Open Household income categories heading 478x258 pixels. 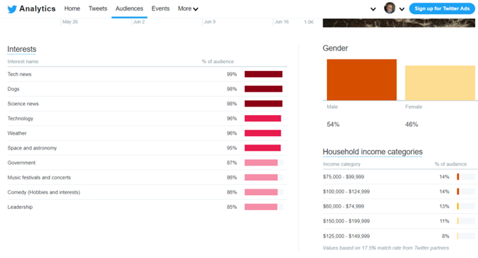373,151
